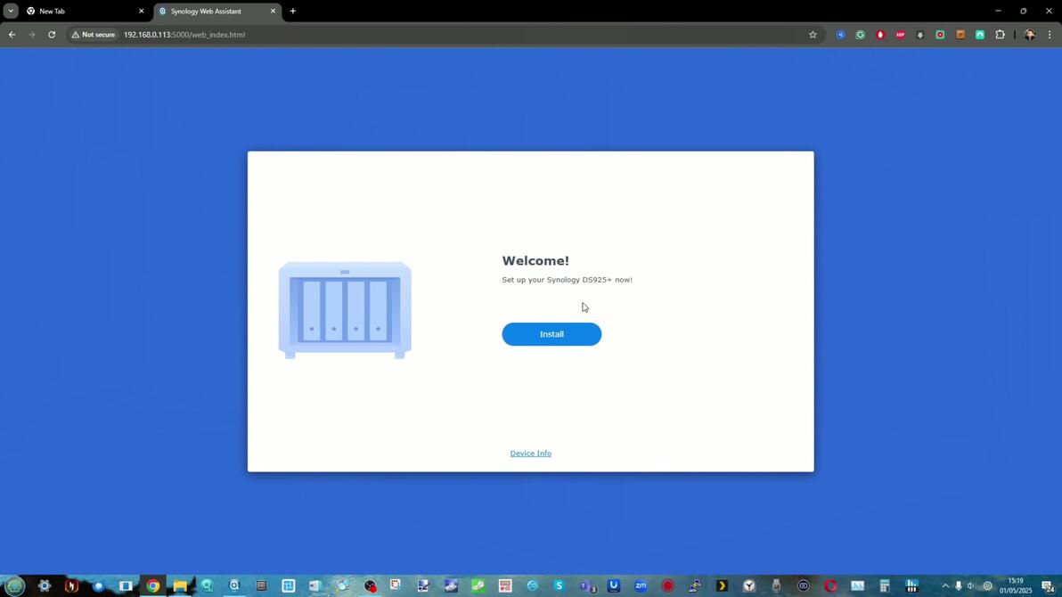The height and width of the screenshot is (597, 1062).
Task: Open Chrome three-dot menu
Action: coord(1050,35)
